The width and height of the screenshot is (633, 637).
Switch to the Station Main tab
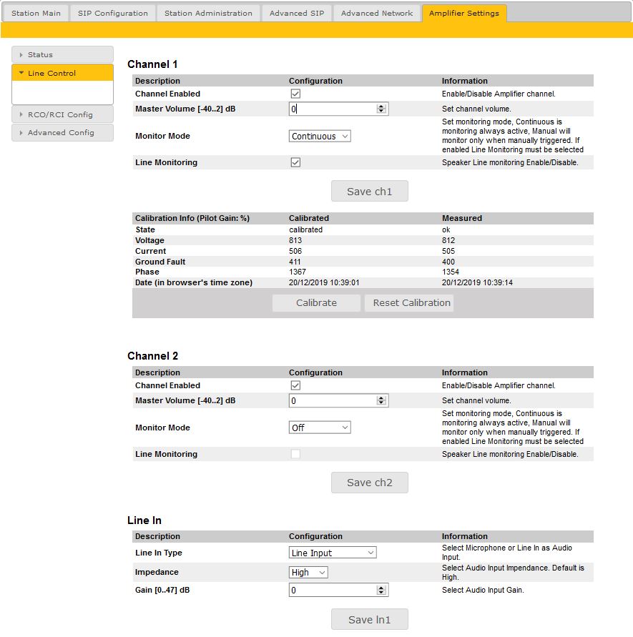click(x=36, y=13)
